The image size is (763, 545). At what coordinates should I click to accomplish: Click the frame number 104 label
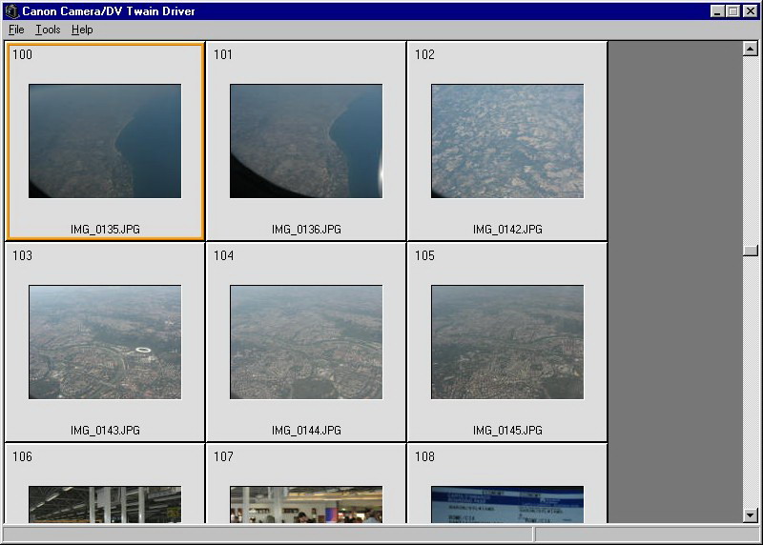pyautogui.click(x=223, y=255)
